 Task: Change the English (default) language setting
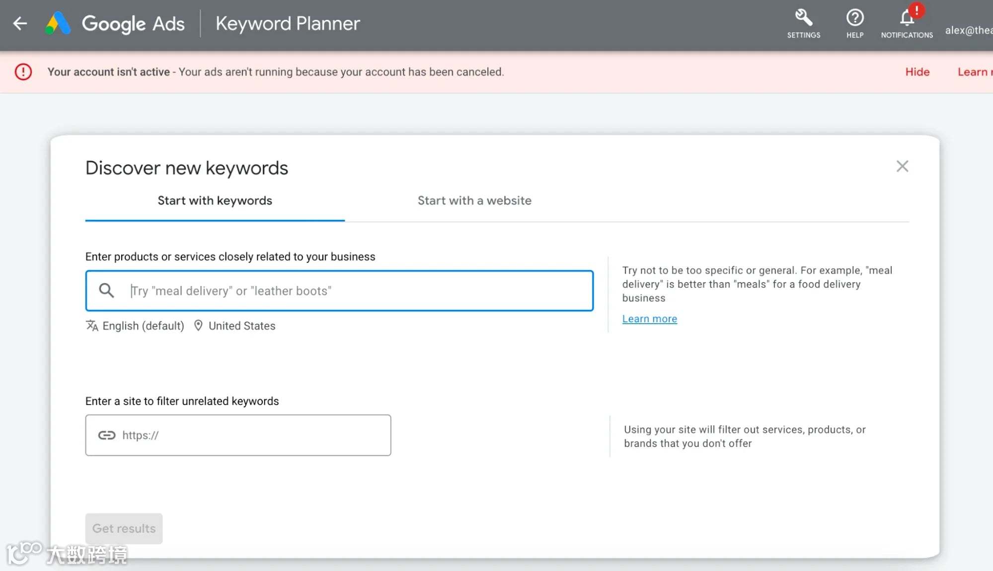click(143, 326)
